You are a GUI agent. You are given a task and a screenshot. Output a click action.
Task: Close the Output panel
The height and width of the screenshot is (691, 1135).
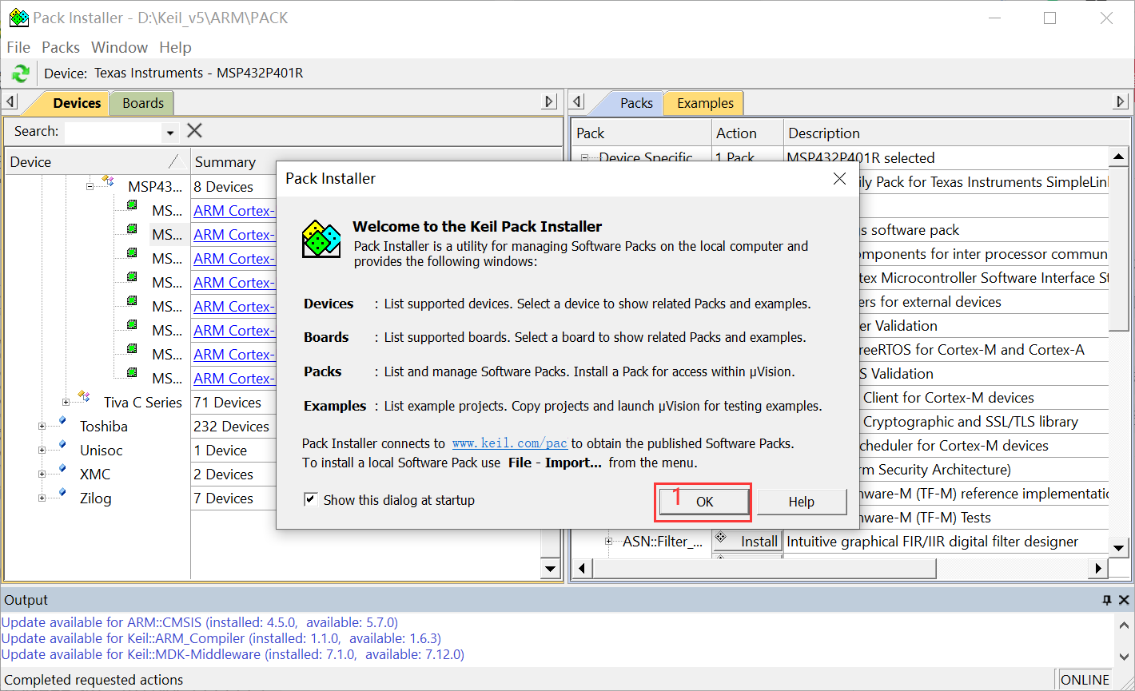(x=1124, y=600)
